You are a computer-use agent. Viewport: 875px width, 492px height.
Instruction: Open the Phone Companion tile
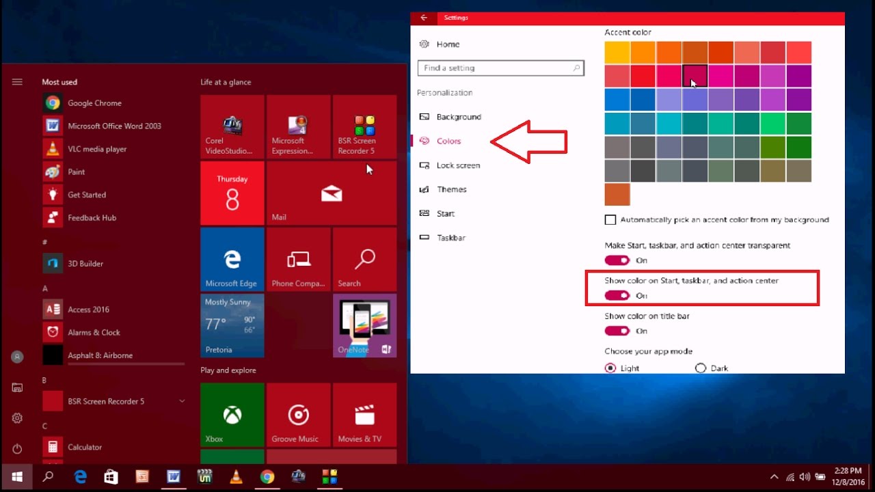coord(298,260)
